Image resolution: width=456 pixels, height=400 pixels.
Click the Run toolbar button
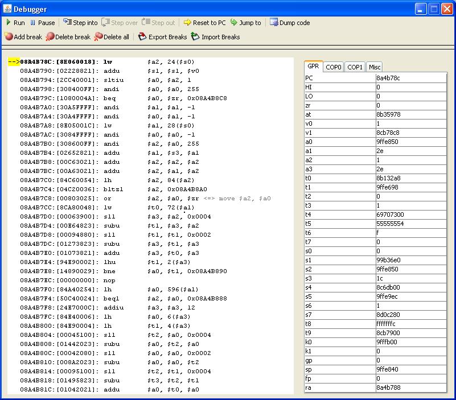[15, 23]
